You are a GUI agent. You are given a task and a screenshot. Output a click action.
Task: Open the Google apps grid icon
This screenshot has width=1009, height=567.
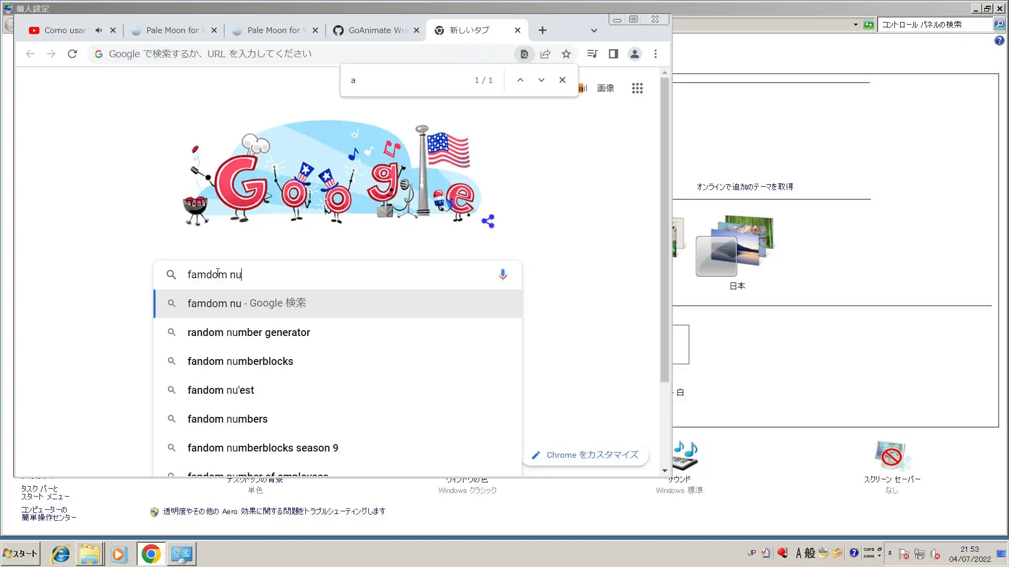(637, 88)
